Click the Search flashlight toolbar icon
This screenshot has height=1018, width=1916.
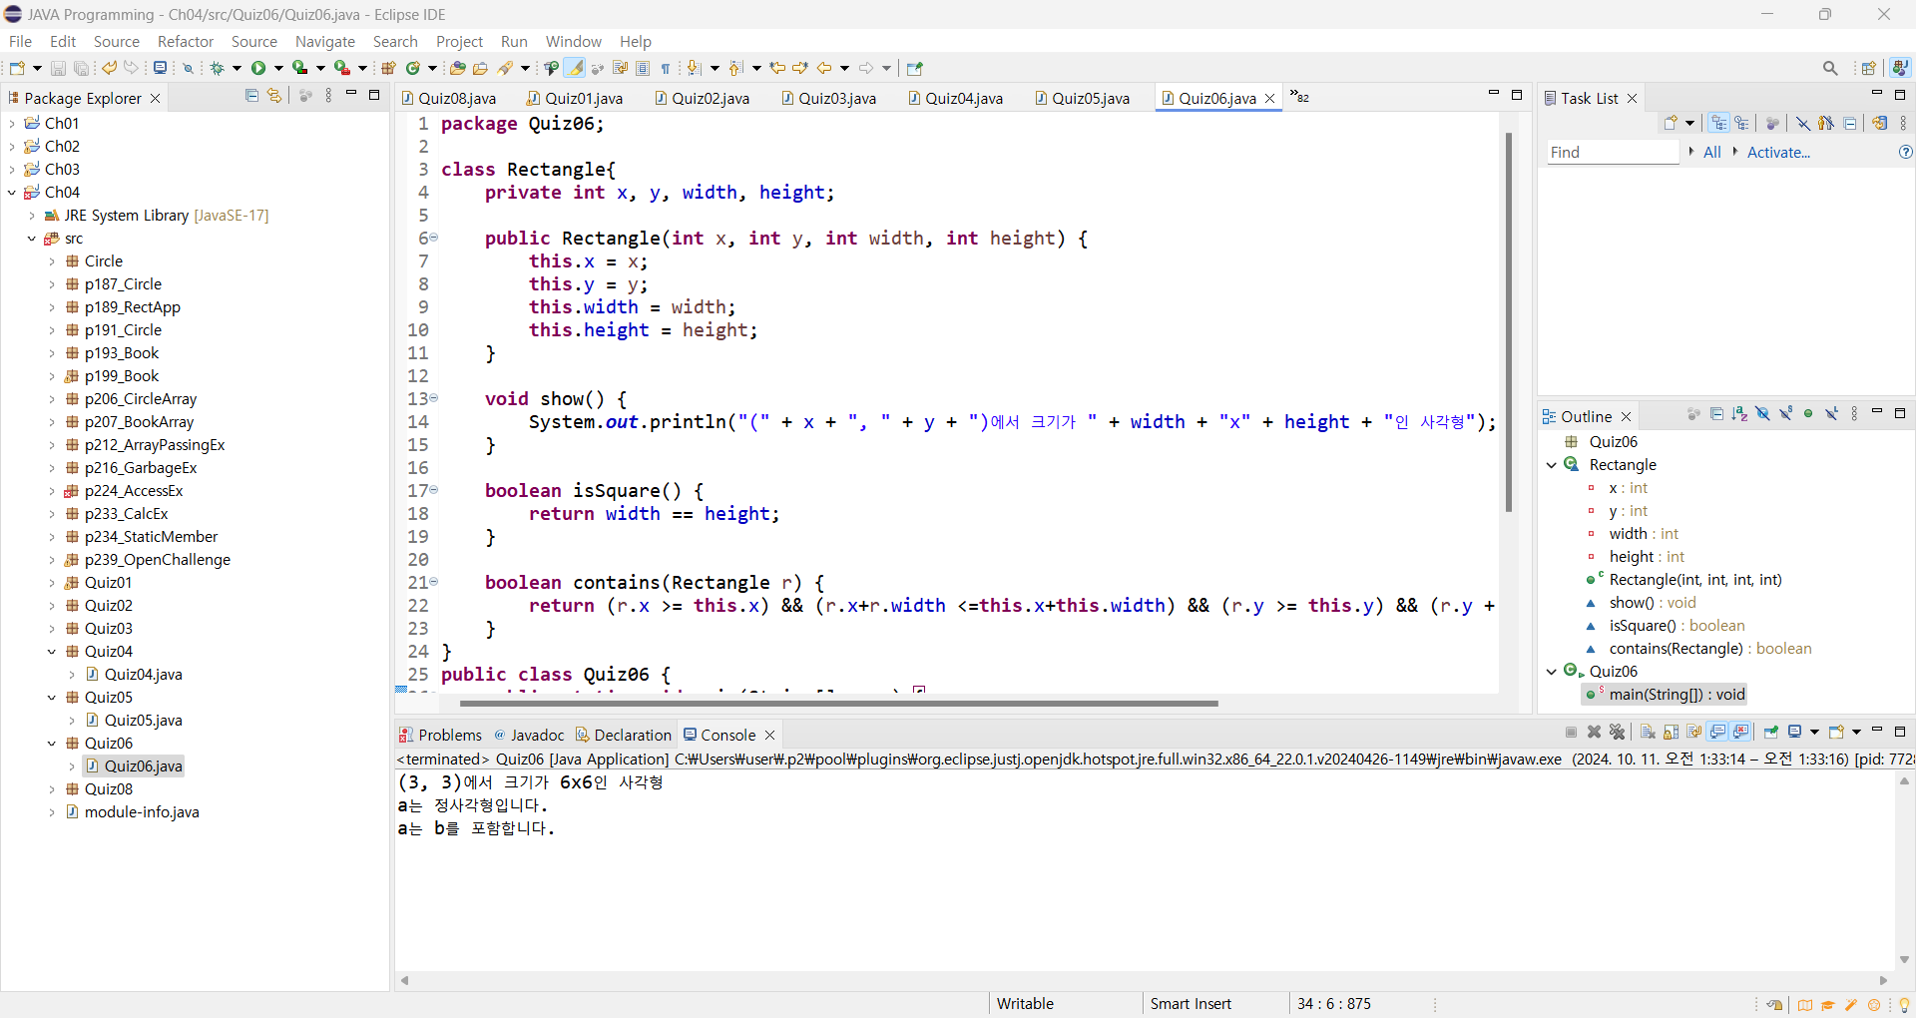pyautogui.click(x=506, y=68)
